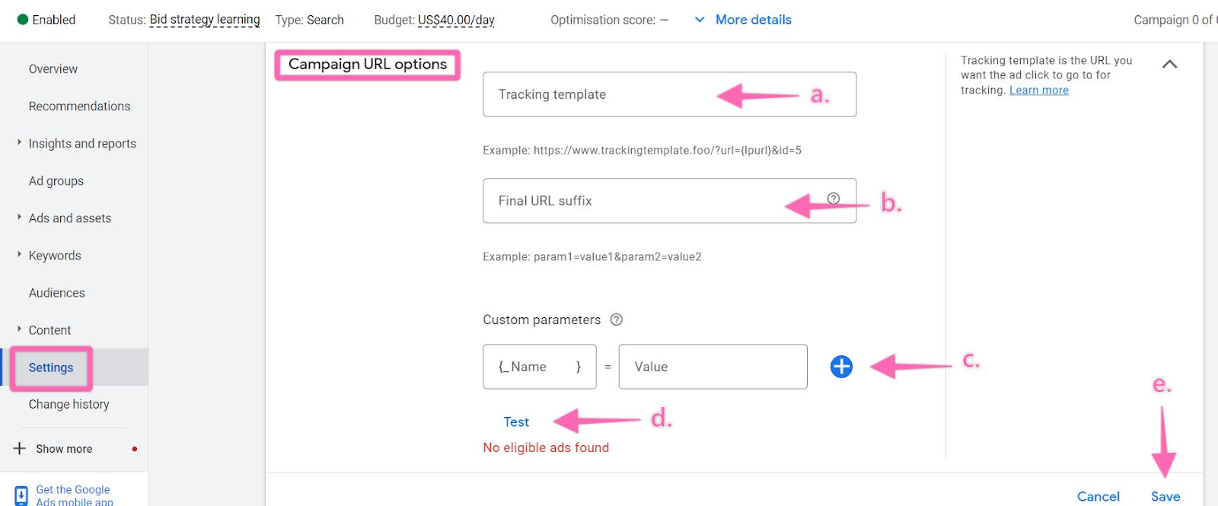Click the Save button
Image resolution: width=1218 pixels, height=506 pixels.
1165,496
